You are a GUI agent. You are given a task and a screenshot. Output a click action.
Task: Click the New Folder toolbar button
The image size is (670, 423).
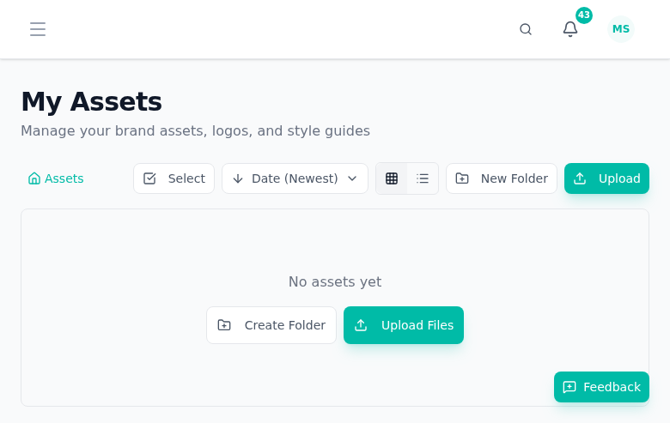point(502,178)
